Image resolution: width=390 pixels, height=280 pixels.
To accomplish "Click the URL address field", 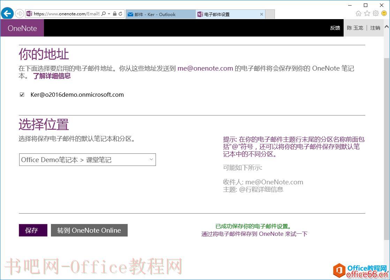I will point(66,14).
